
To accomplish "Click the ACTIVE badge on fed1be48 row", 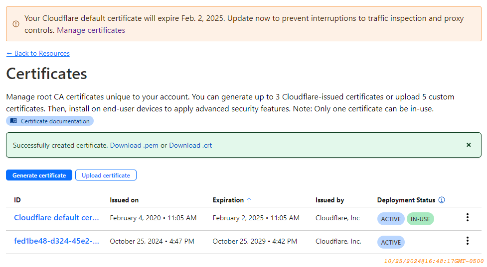I will click(x=391, y=242).
